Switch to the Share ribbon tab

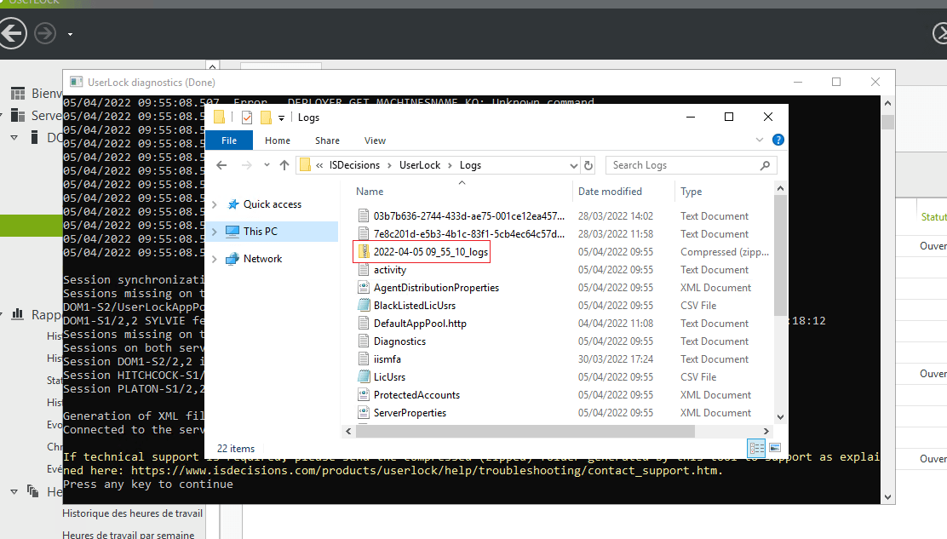[327, 140]
